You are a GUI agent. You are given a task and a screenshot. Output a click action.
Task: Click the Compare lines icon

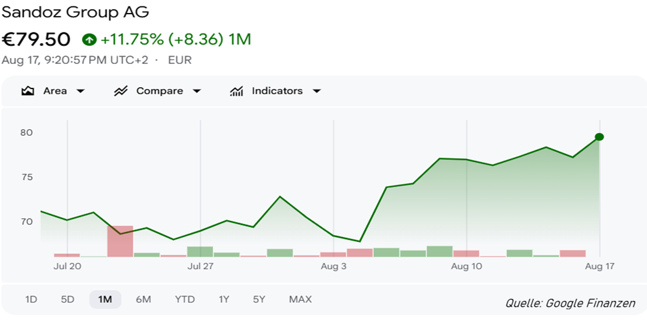[x=120, y=91]
